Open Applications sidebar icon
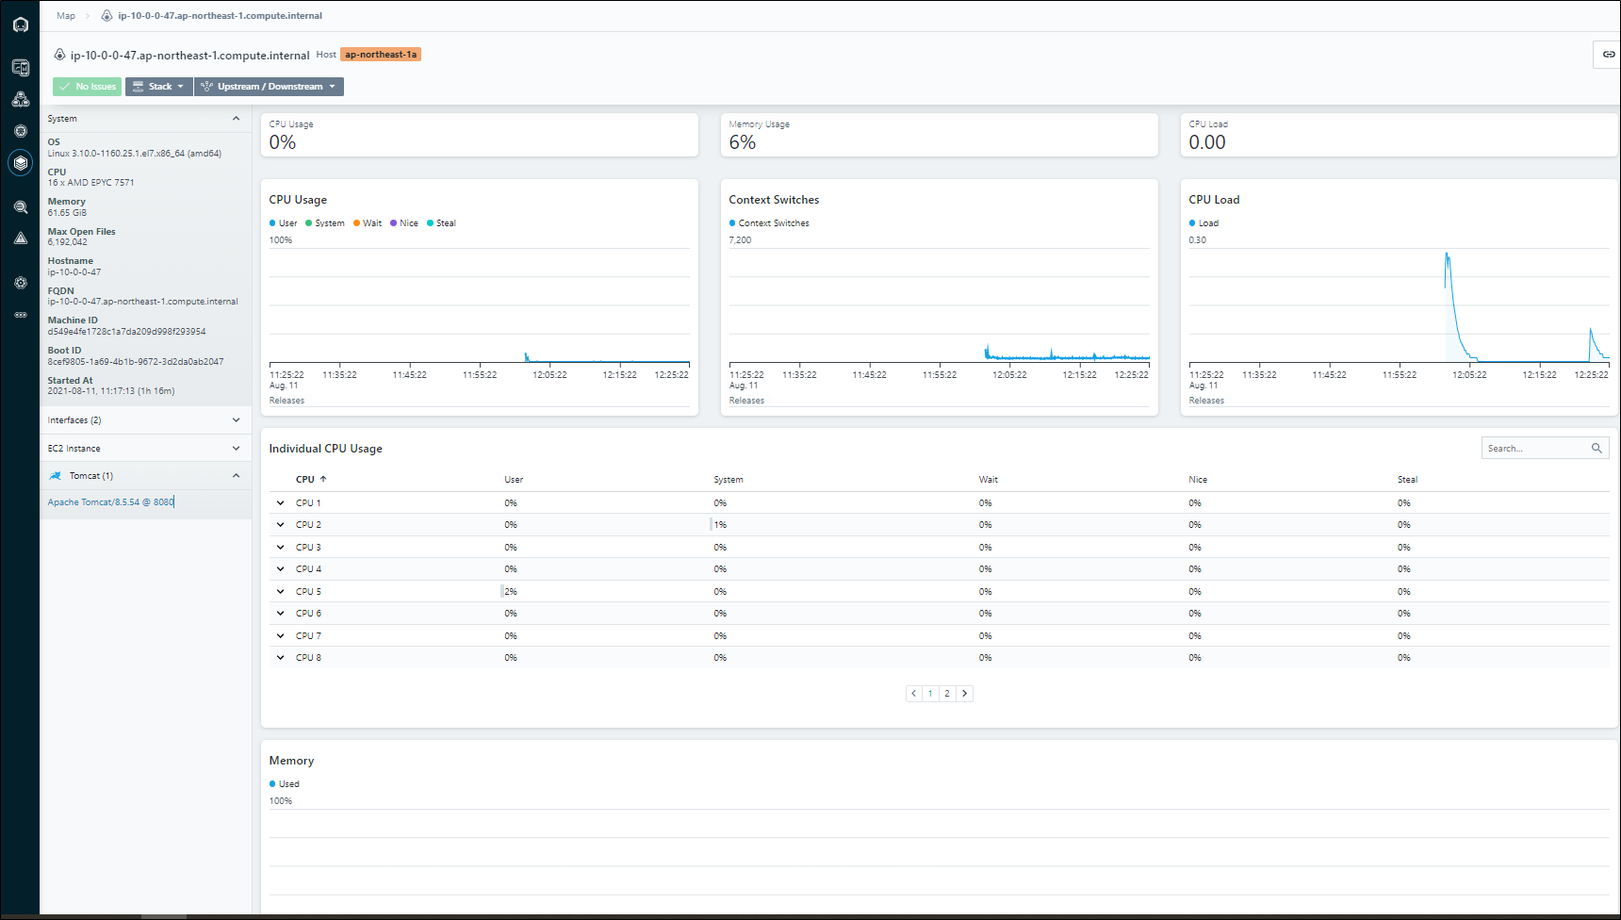Viewport: 1621px width, 920px height. click(x=20, y=99)
